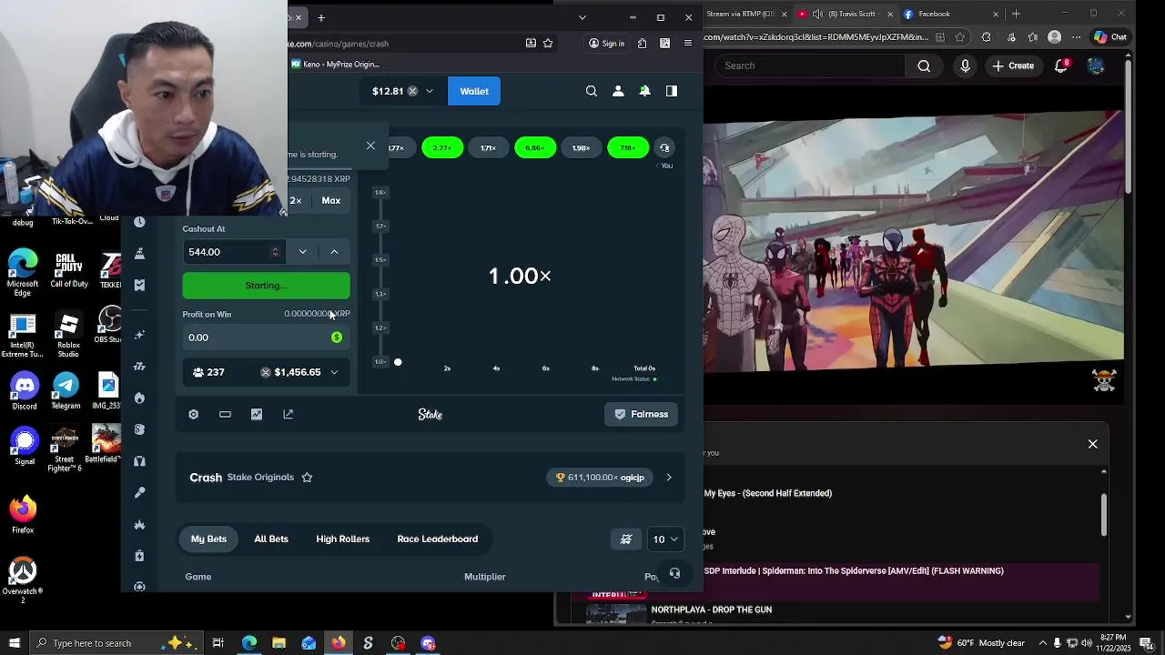
Task: Open game settings gear icon
Action: pos(193,414)
